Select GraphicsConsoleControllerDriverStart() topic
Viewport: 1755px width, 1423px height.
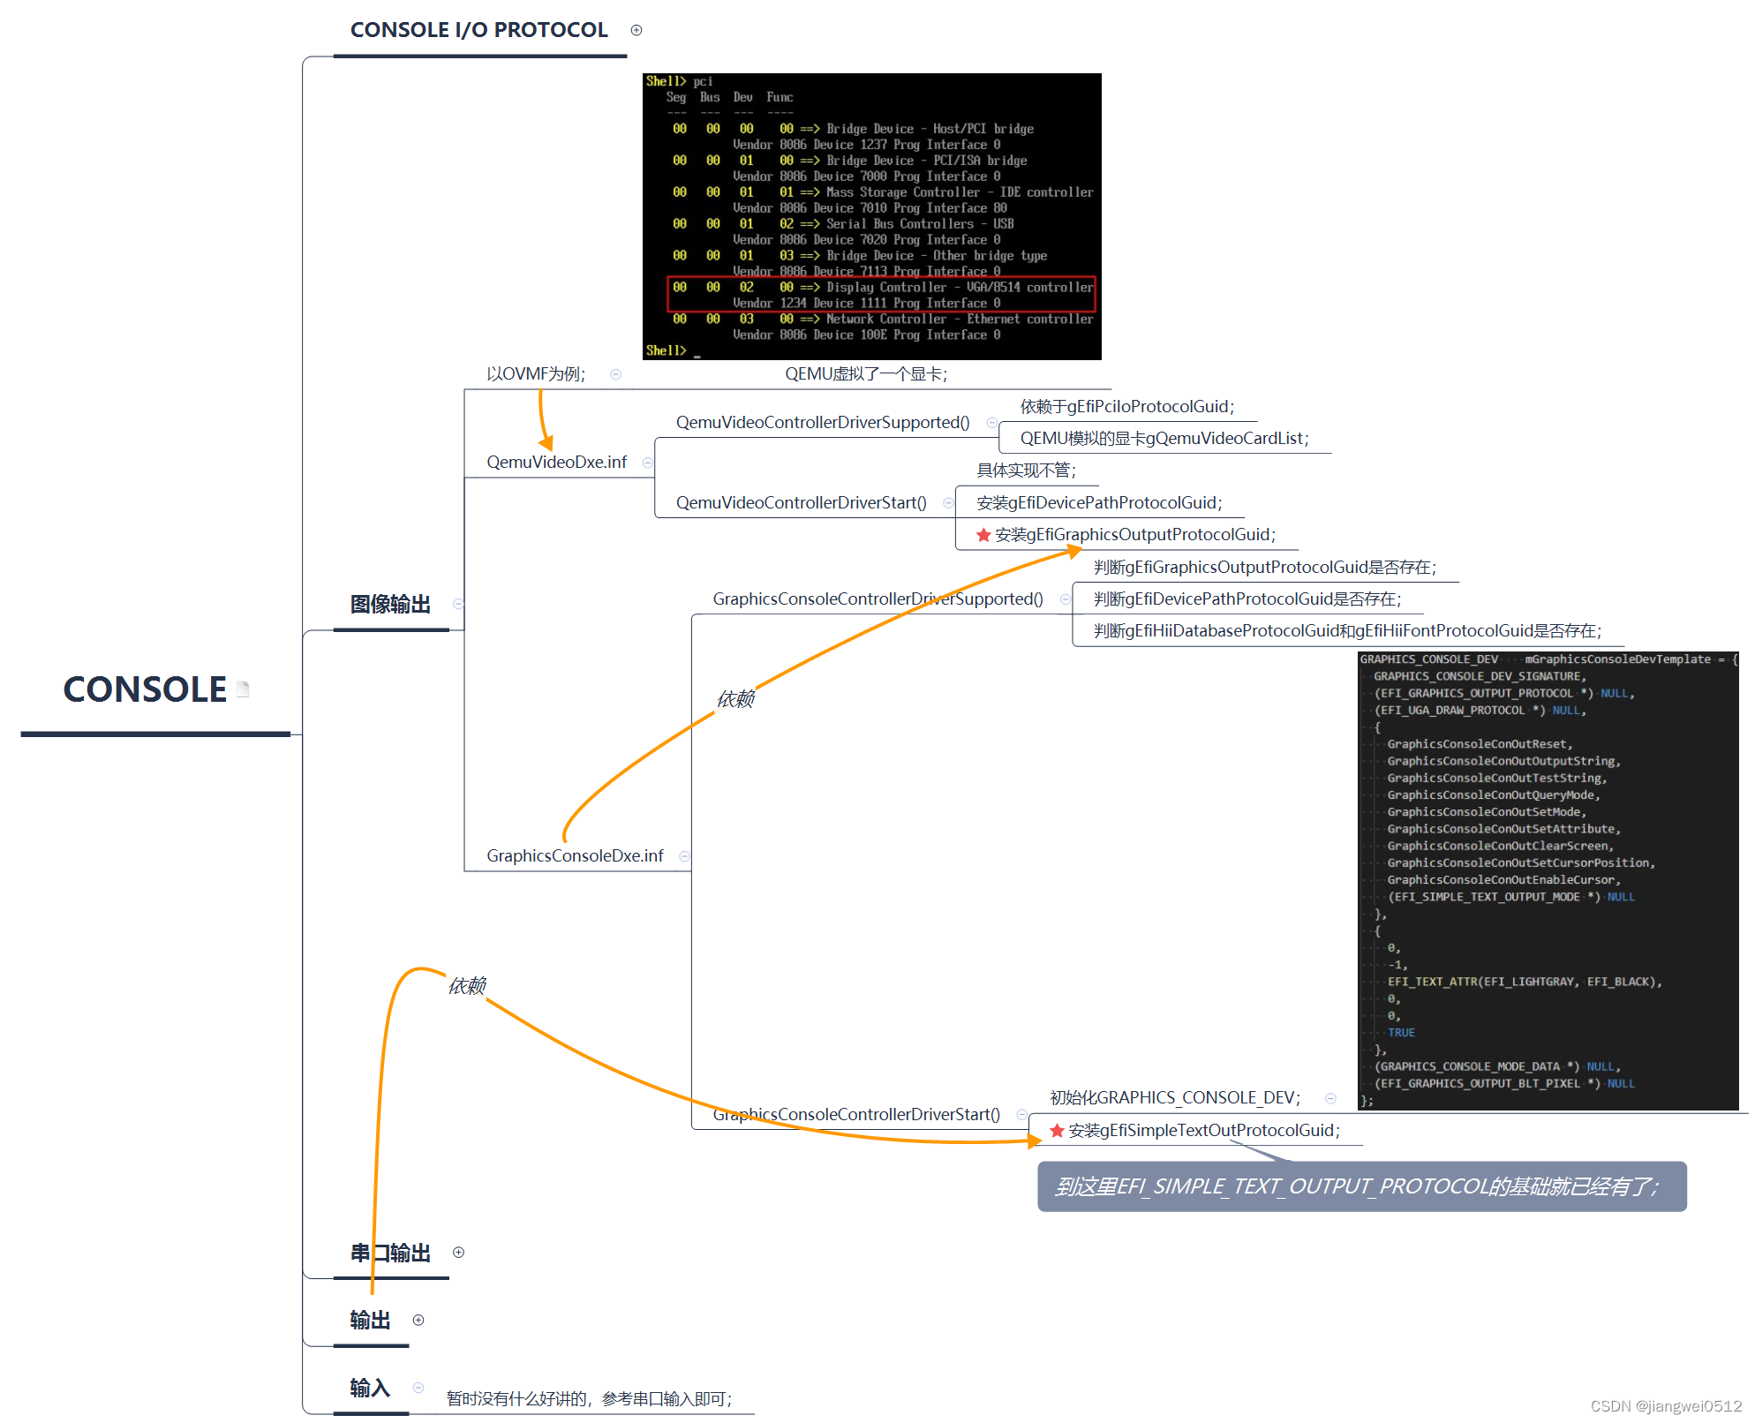856,1115
